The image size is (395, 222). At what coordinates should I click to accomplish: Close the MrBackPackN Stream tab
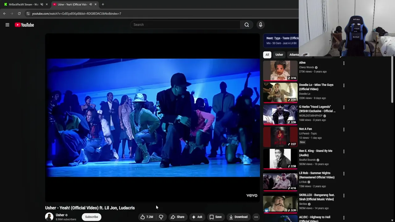click(47, 4)
